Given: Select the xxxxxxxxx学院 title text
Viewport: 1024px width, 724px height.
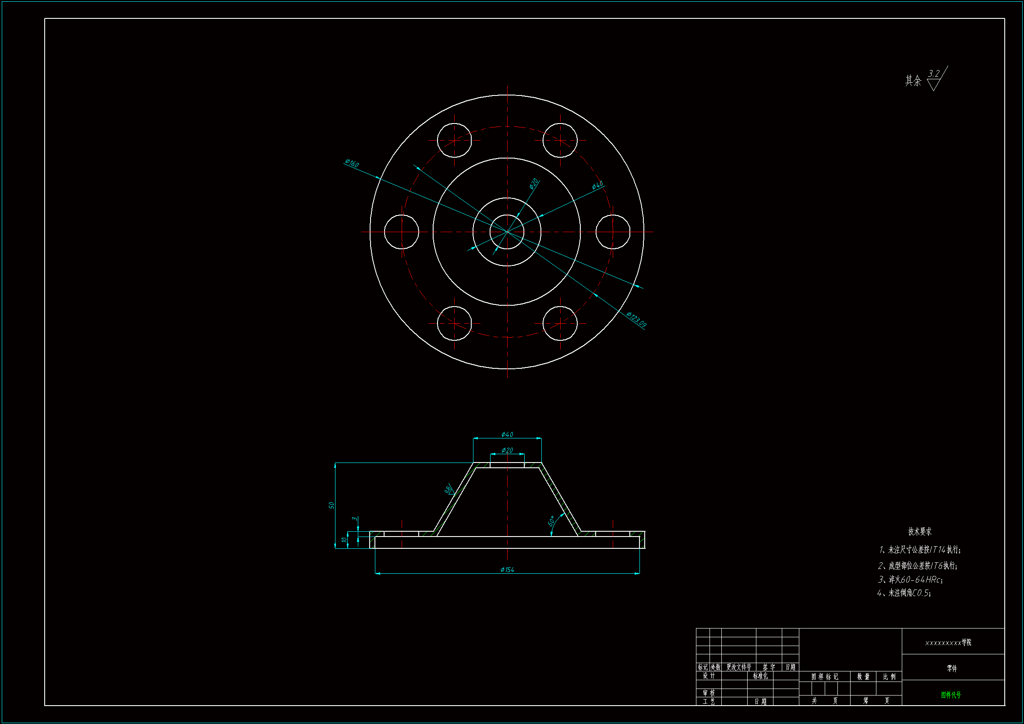Looking at the screenshot, I should (948, 643).
